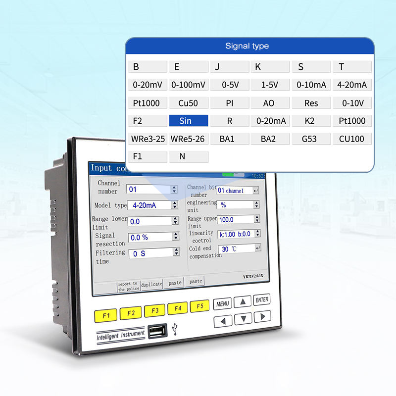This screenshot has width=396, height=396.
Task: Tap the yellow F5 key
Action: (x=199, y=306)
